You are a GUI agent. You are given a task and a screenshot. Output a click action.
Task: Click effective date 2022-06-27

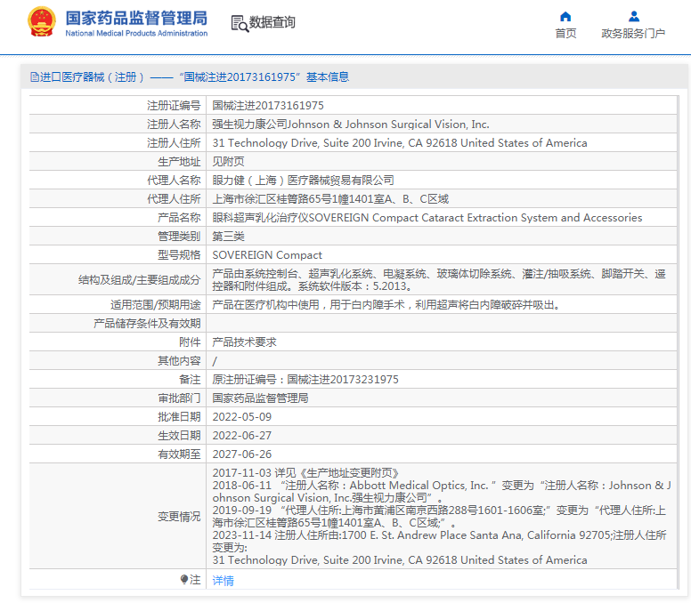coord(242,435)
